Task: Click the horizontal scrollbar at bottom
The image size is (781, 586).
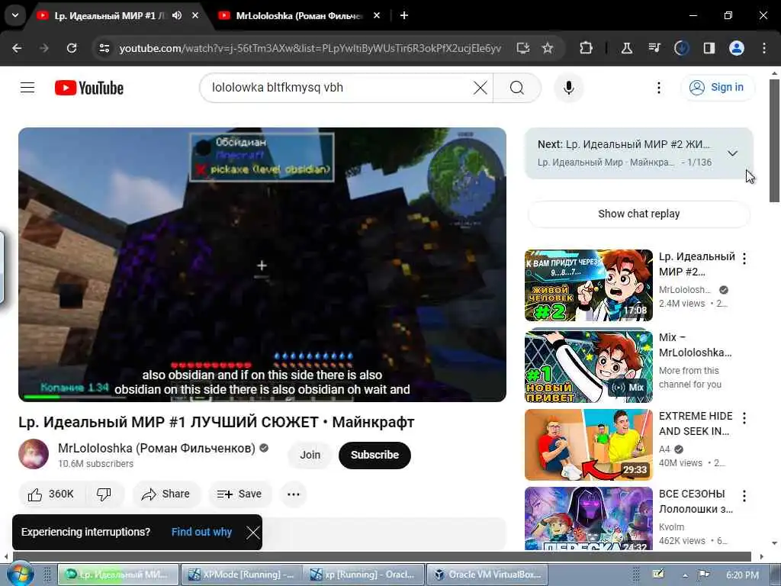Action: (x=381, y=556)
